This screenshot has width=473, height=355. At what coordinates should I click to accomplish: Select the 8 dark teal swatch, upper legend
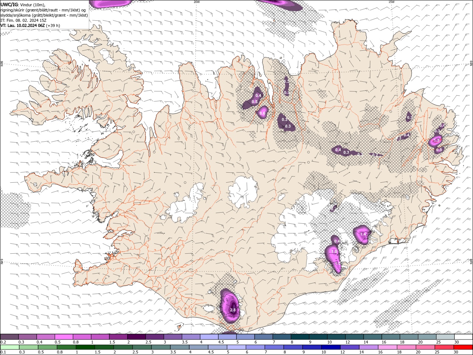coord(300,337)
